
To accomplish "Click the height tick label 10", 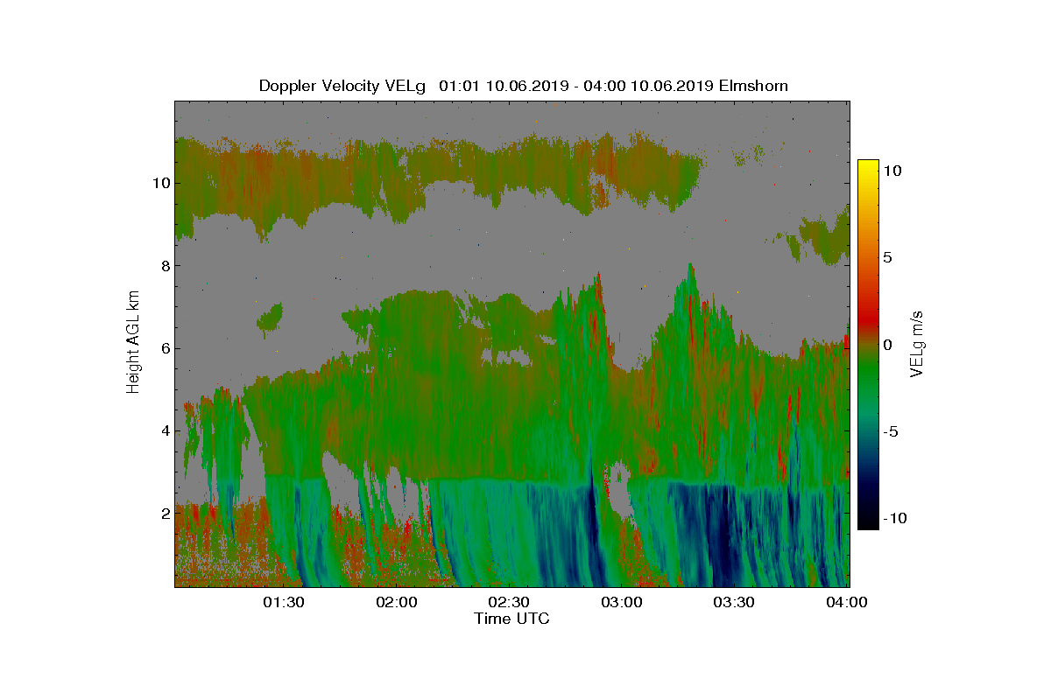I will pos(159,184).
